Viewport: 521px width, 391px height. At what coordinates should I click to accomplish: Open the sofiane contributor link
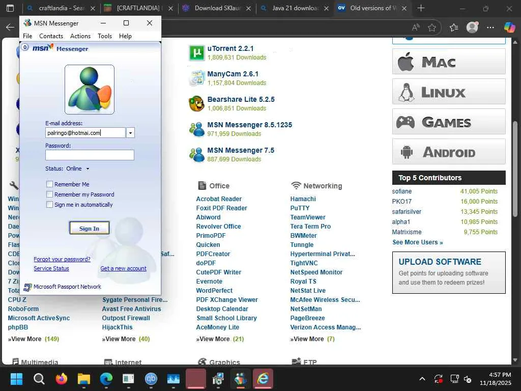[x=402, y=191]
